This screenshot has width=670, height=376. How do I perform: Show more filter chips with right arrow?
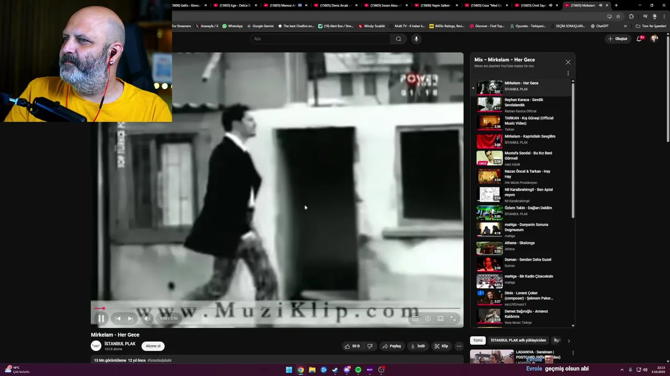[569, 340]
